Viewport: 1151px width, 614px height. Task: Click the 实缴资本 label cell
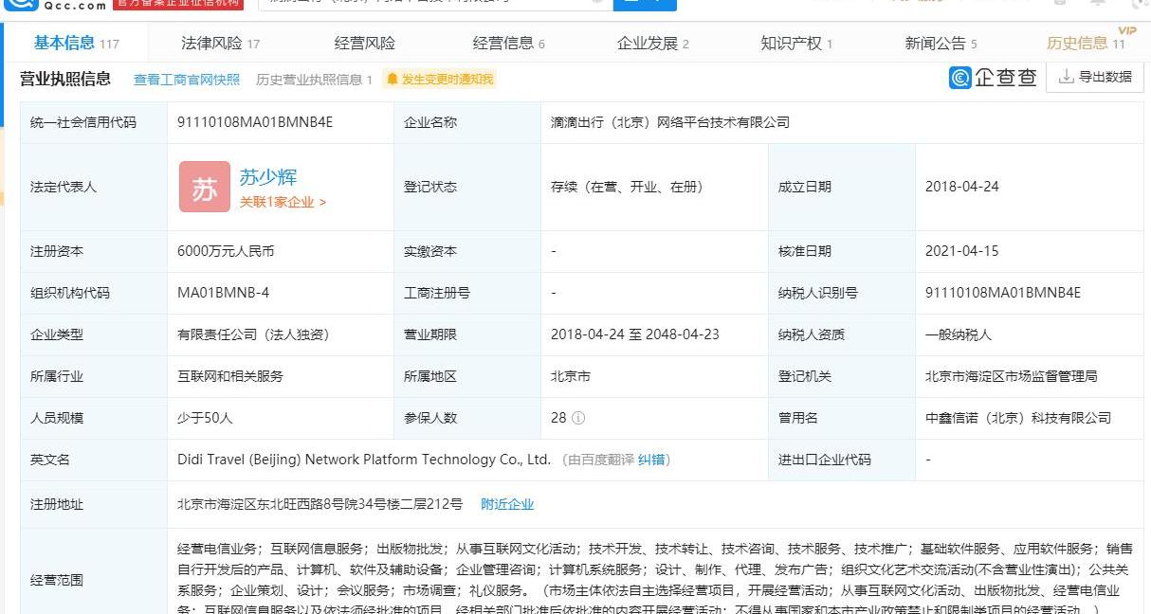click(467, 251)
